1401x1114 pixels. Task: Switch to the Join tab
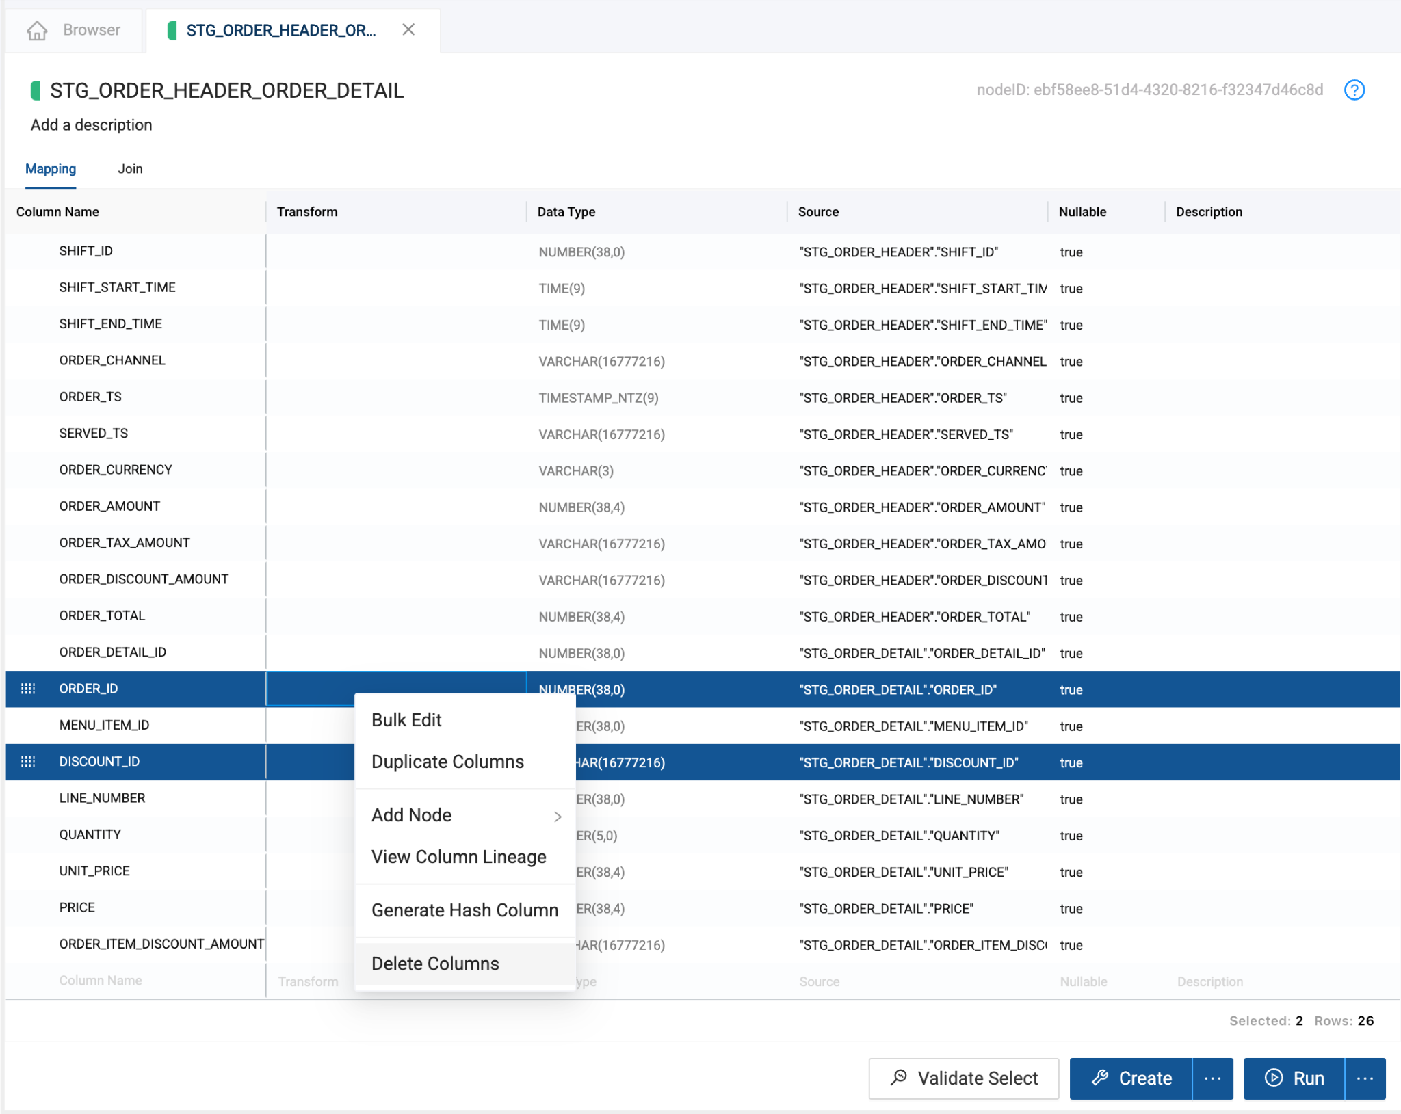(130, 169)
